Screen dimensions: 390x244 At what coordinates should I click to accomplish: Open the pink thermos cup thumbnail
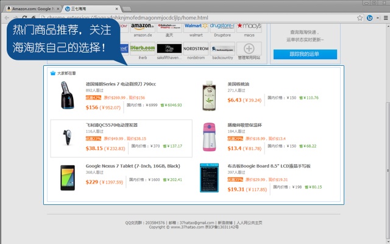click(209, 137)
